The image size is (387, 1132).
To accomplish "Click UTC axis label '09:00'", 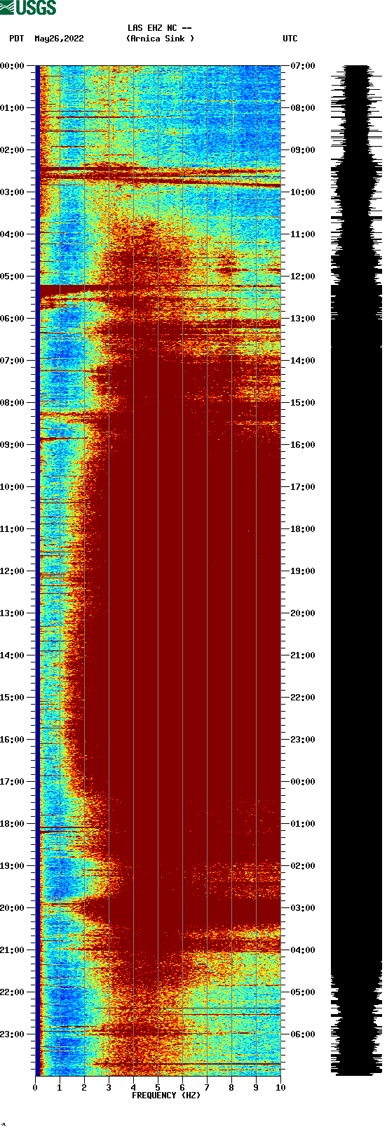I will [303, 150].
